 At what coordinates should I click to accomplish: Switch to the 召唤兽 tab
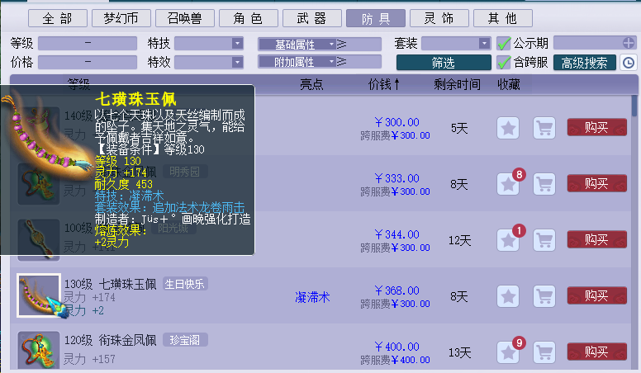coord(185,18)
